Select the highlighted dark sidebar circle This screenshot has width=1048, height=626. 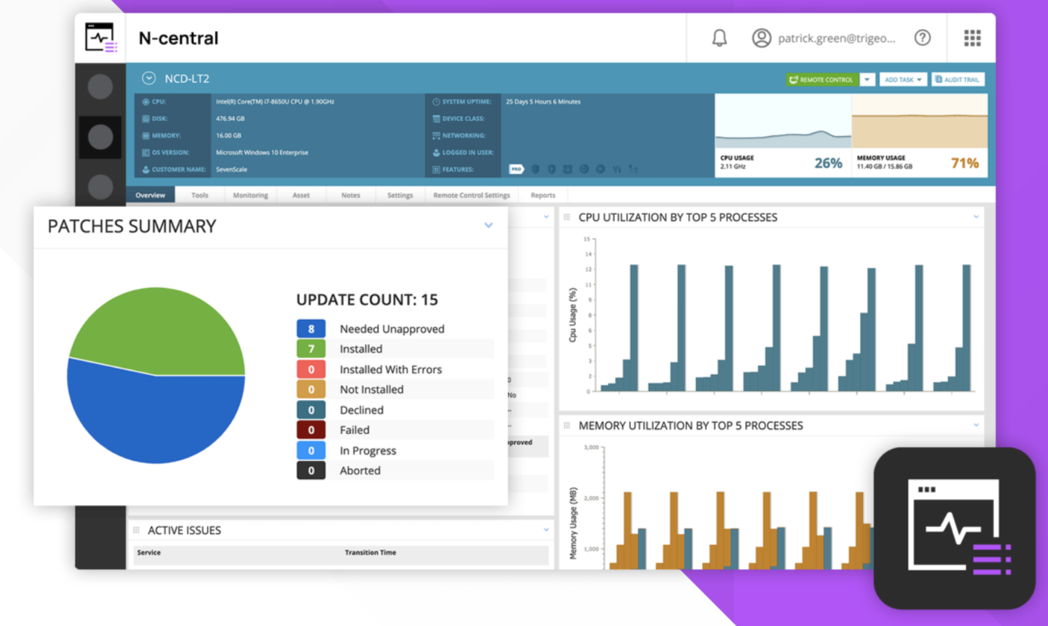point(101,137)
